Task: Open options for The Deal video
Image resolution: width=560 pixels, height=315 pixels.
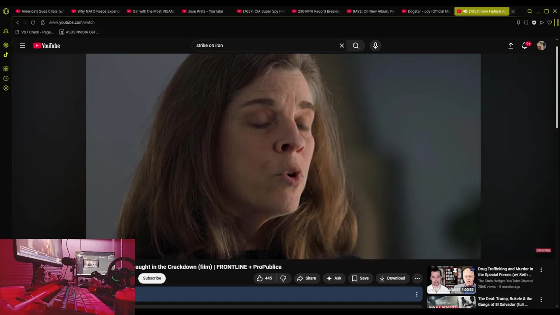Action: [541, 300]
